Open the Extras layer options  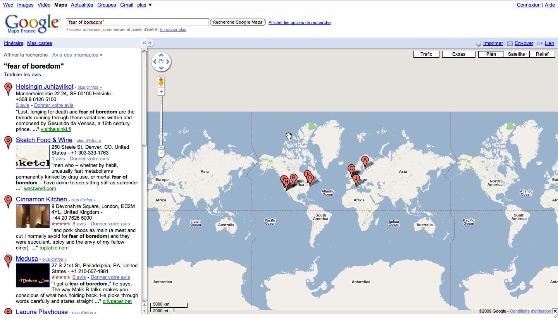(x=459, y=54)
